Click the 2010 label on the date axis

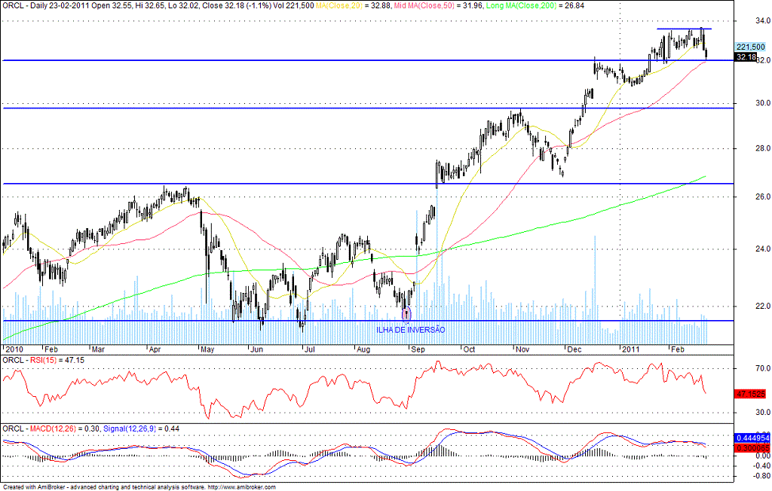14,349
